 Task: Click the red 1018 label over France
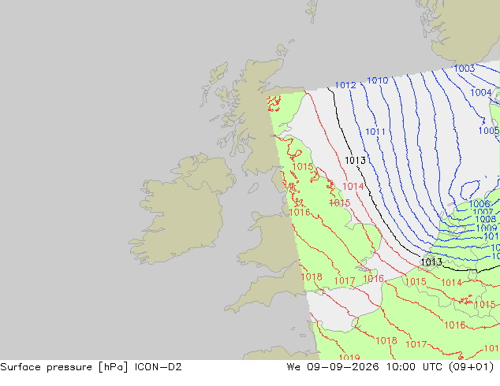pos(386,341)
